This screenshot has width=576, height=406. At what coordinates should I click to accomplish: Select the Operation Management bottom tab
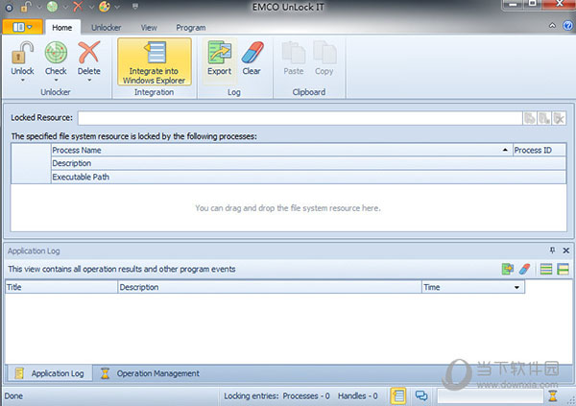pyautogui.click(x=151, y=373)
